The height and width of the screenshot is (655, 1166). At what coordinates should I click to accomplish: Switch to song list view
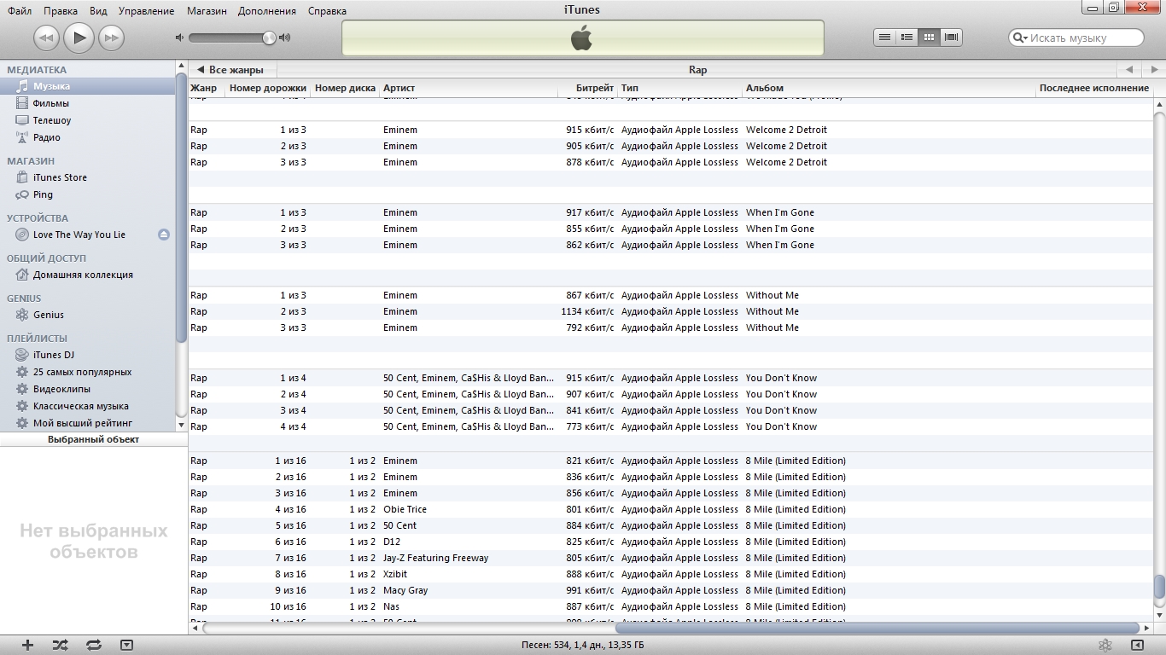click(885, 38)
